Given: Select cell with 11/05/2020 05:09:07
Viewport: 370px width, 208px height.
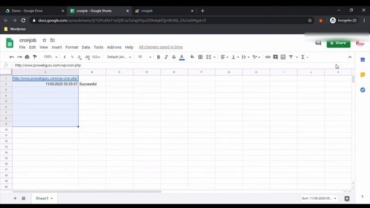Looking at the screenshot, I should click(45, 84).
